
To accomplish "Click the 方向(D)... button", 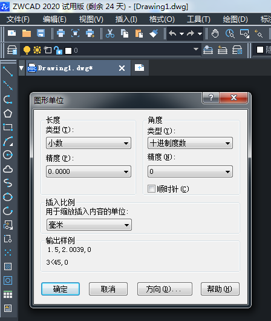I will click(165, 289).
